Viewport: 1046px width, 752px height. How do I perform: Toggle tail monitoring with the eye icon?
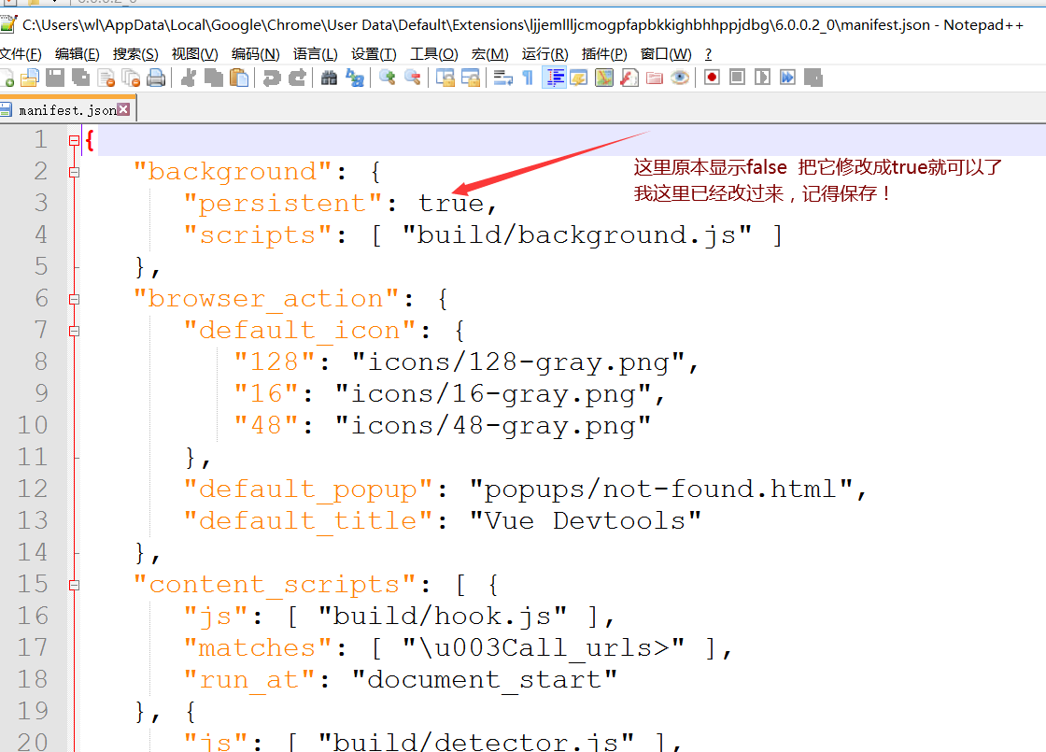(x=679, y=77)
